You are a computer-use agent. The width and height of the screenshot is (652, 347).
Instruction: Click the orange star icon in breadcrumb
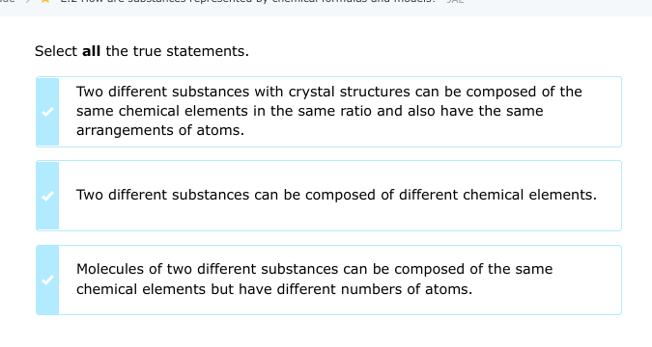point(45,1)
